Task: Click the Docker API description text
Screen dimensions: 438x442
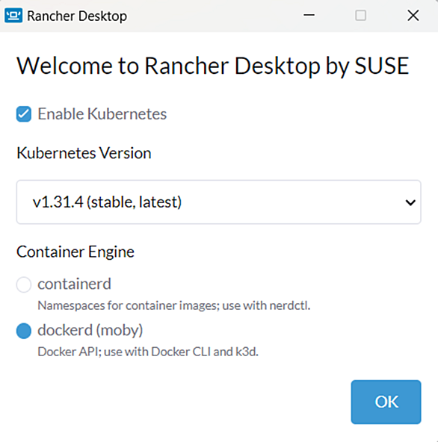Action: [148, 352]
